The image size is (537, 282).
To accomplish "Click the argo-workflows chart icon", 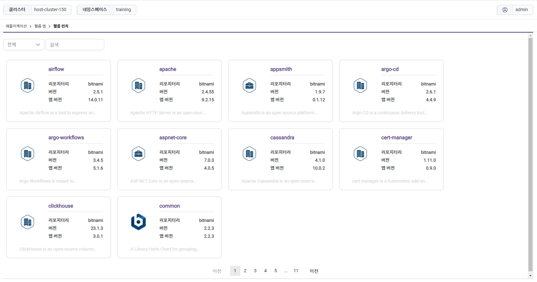I will [28, 154].
